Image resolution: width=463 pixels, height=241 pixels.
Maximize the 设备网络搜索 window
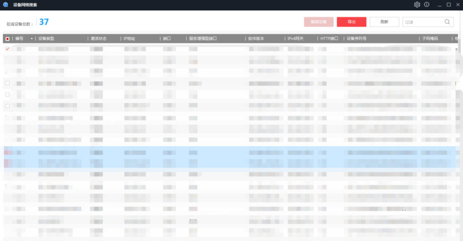tap(449, 5)
